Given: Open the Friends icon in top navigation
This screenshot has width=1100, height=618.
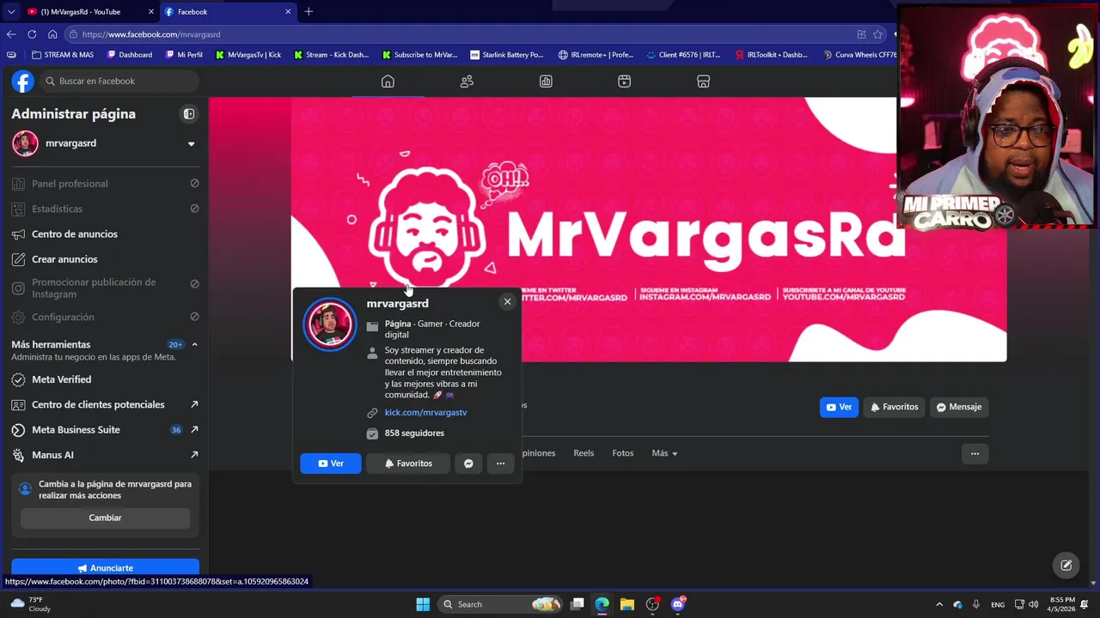Looking at the screenshot, I should click(467, 81).
